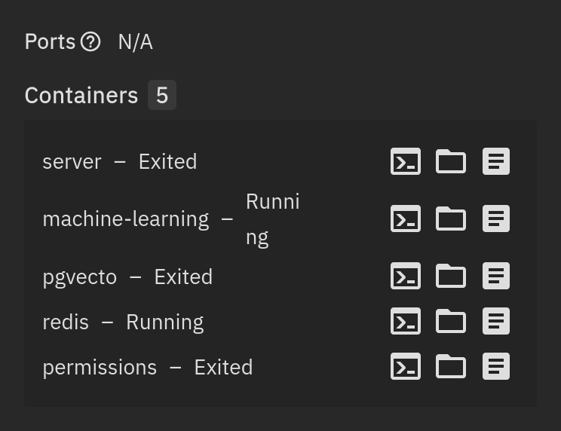Open shell for server container

click(406, 162)
